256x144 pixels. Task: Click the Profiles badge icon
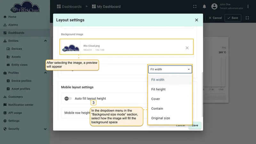(5, 73)
